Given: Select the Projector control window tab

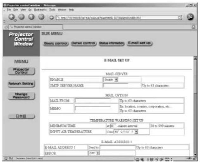Looking at the screenshot, I should click(36, 27).
